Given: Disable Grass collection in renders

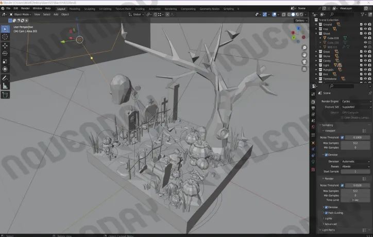Looking at the screenshot, I should pos(369,52).
